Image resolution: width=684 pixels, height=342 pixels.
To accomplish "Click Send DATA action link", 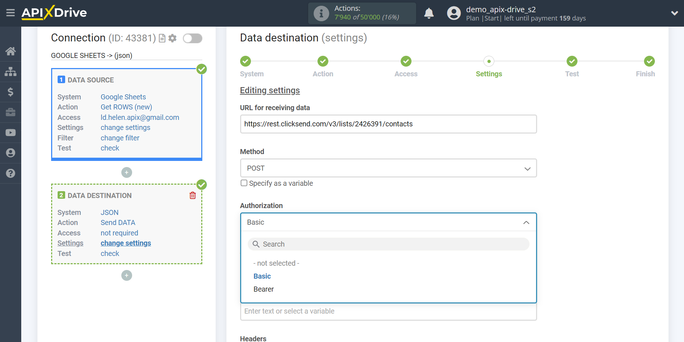I will coord(118,222).
